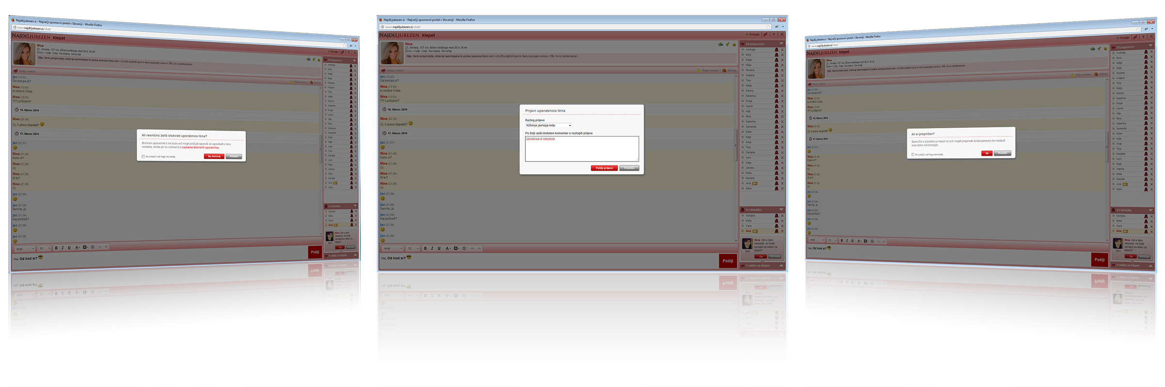Click Blokiraj icon in middle window chat header
This screenshot has width=1165, height=387.
tap(724, 71)
